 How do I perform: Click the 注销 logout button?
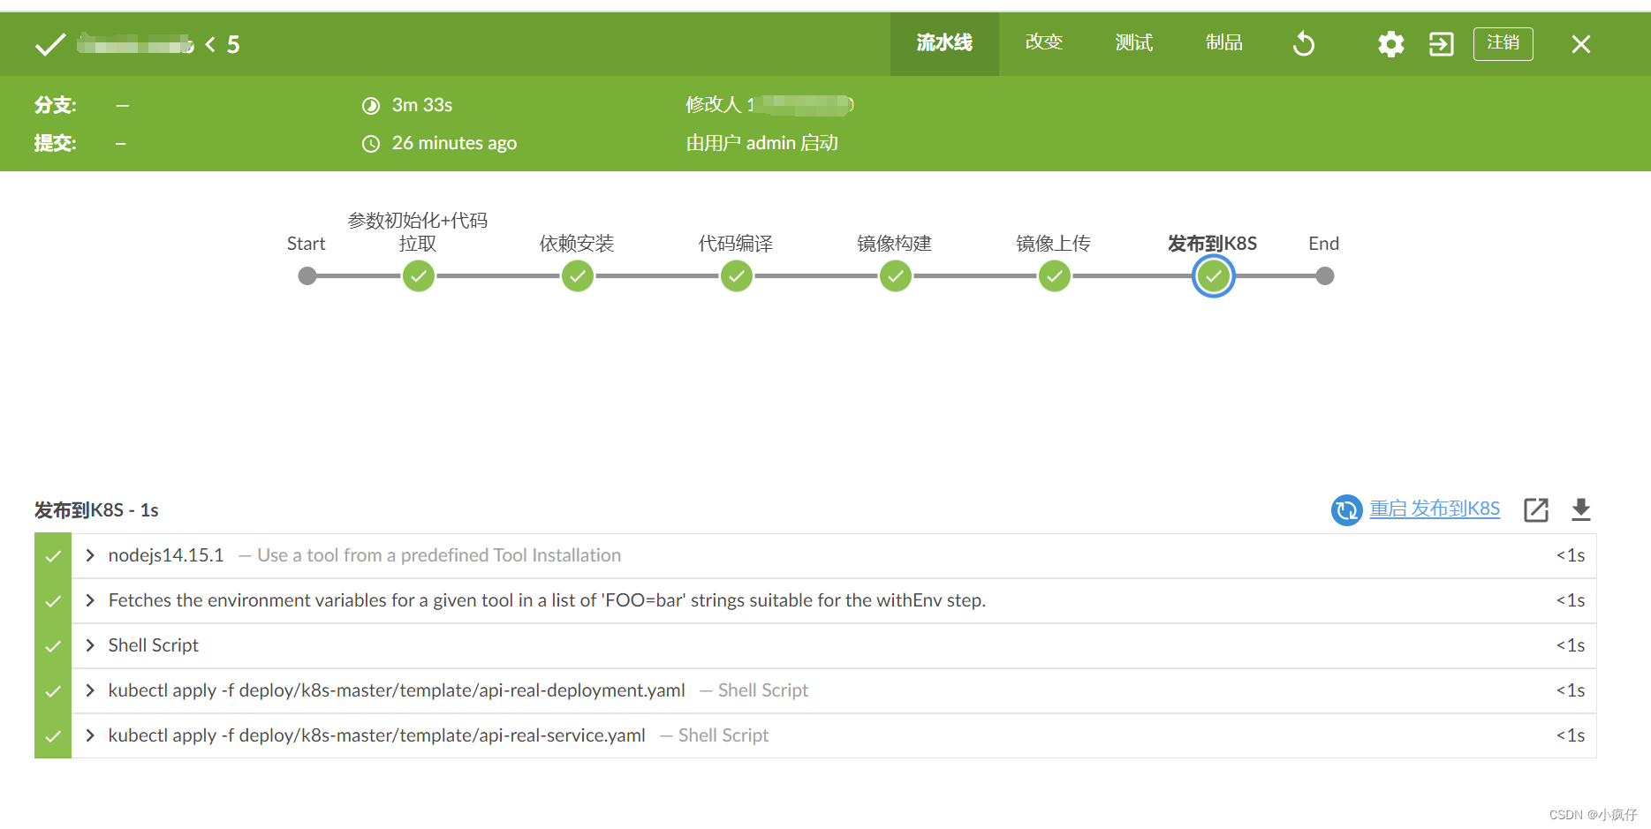tap(1503, 43)
